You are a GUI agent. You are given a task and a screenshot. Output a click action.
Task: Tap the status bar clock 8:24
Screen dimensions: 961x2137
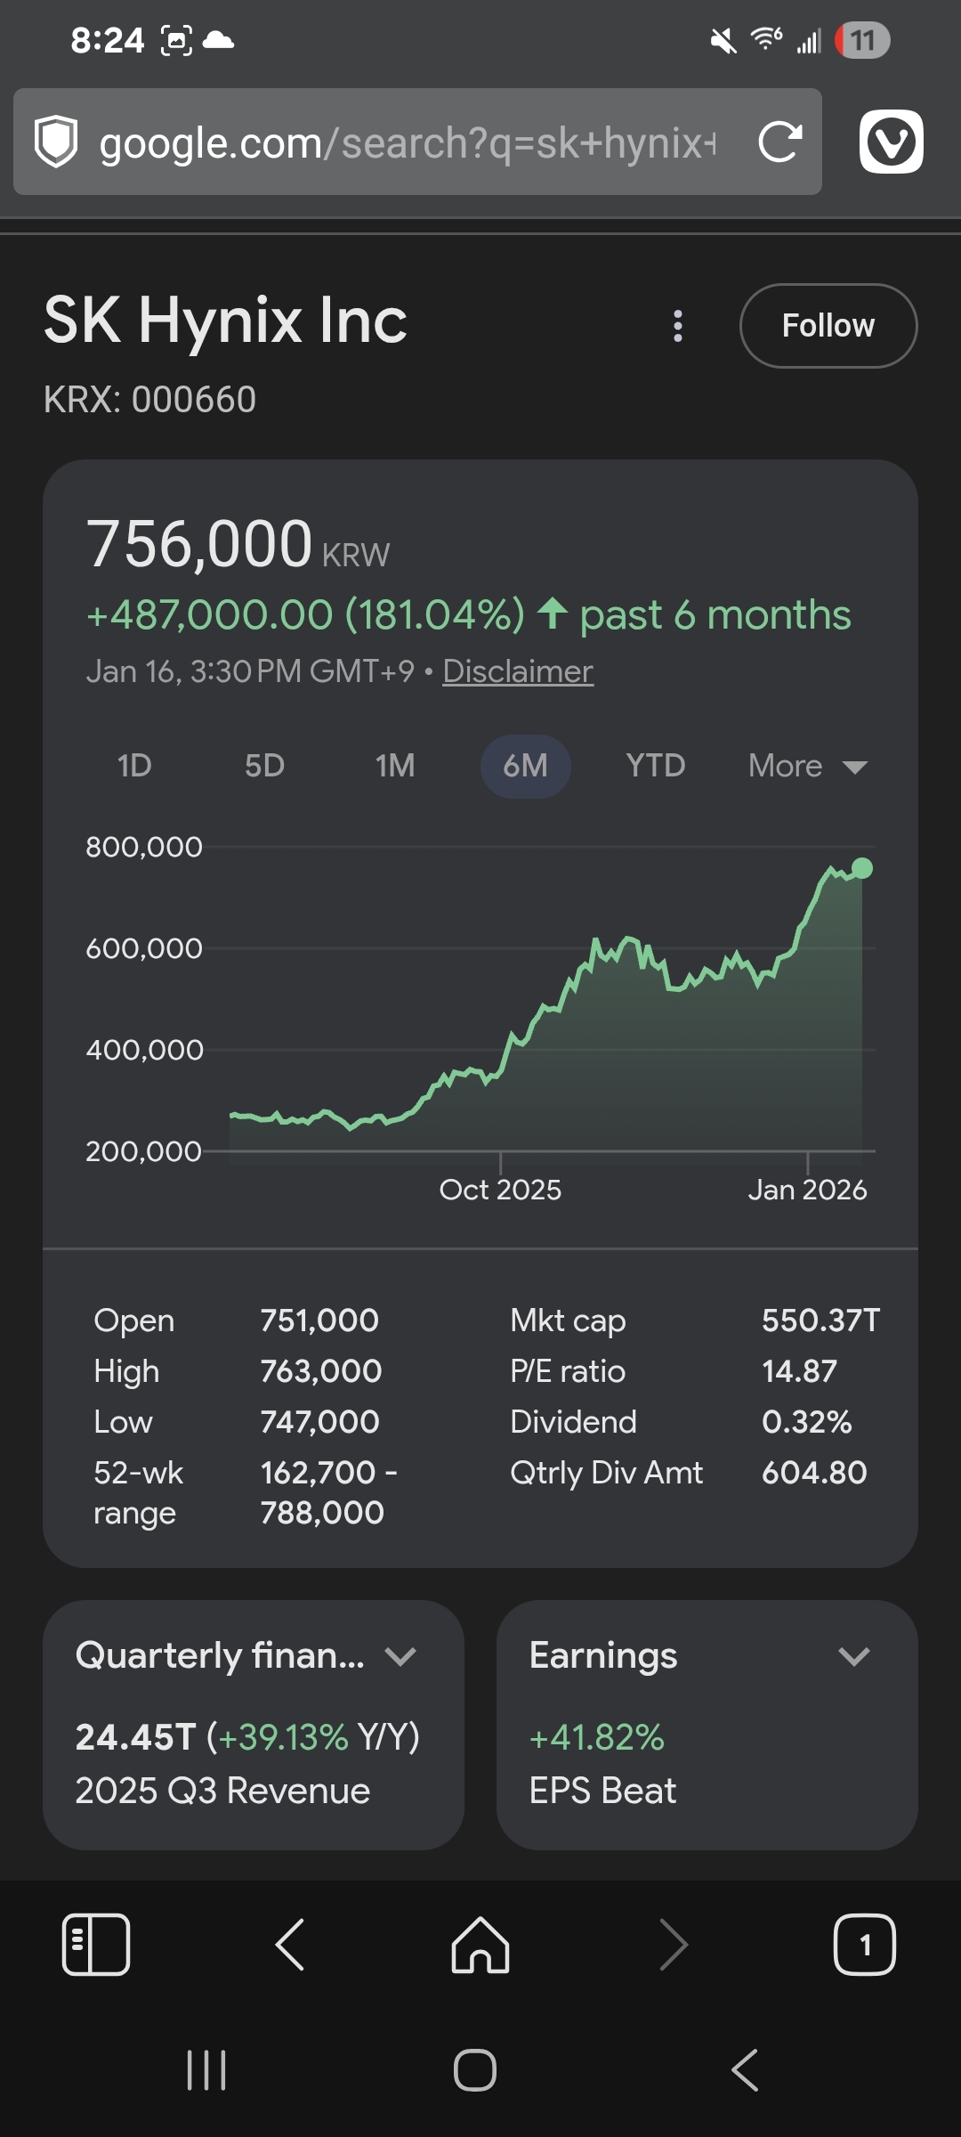[x=107, y=40]
